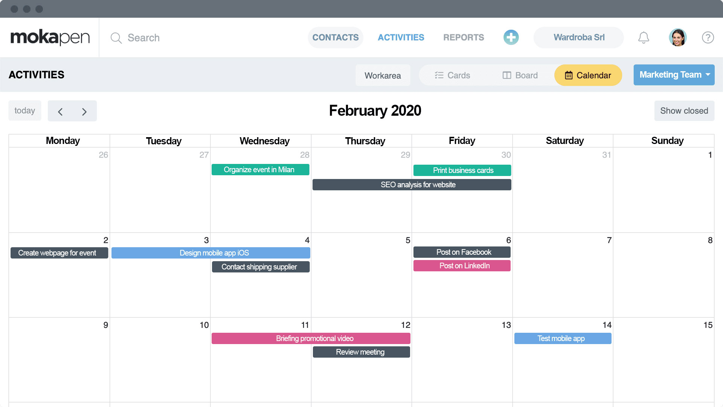This screenshot has width=723, height=407.
Task: Click the plus icon to add new activity
Action: pyautogui.click(x=511, y=37)
